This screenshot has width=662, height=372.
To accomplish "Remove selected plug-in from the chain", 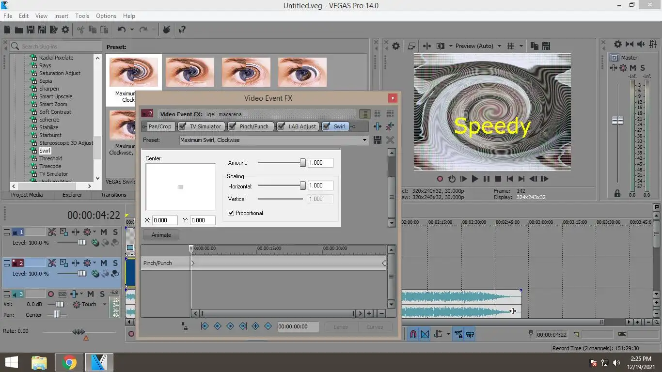I will point(390,126).
